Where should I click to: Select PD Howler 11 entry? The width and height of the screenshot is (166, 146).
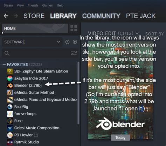(x=26, y=135)
